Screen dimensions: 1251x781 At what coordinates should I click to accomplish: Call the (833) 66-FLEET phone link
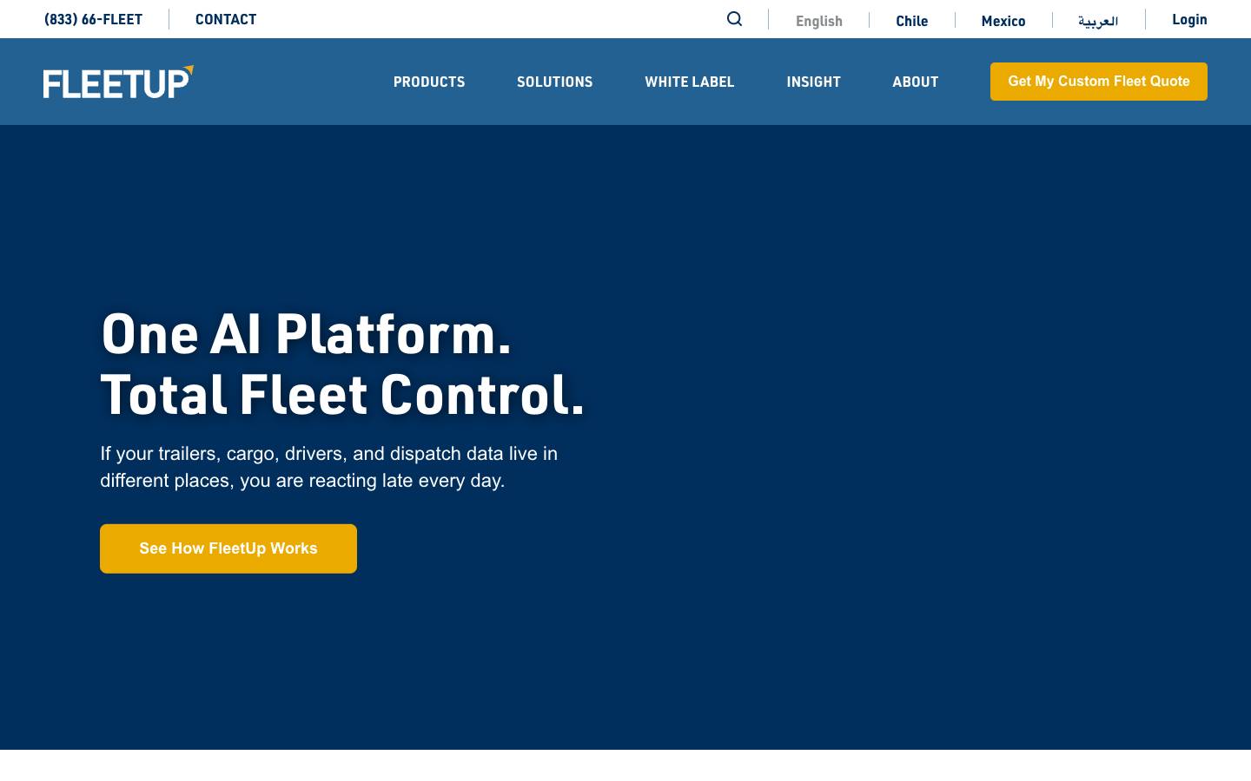93,19
